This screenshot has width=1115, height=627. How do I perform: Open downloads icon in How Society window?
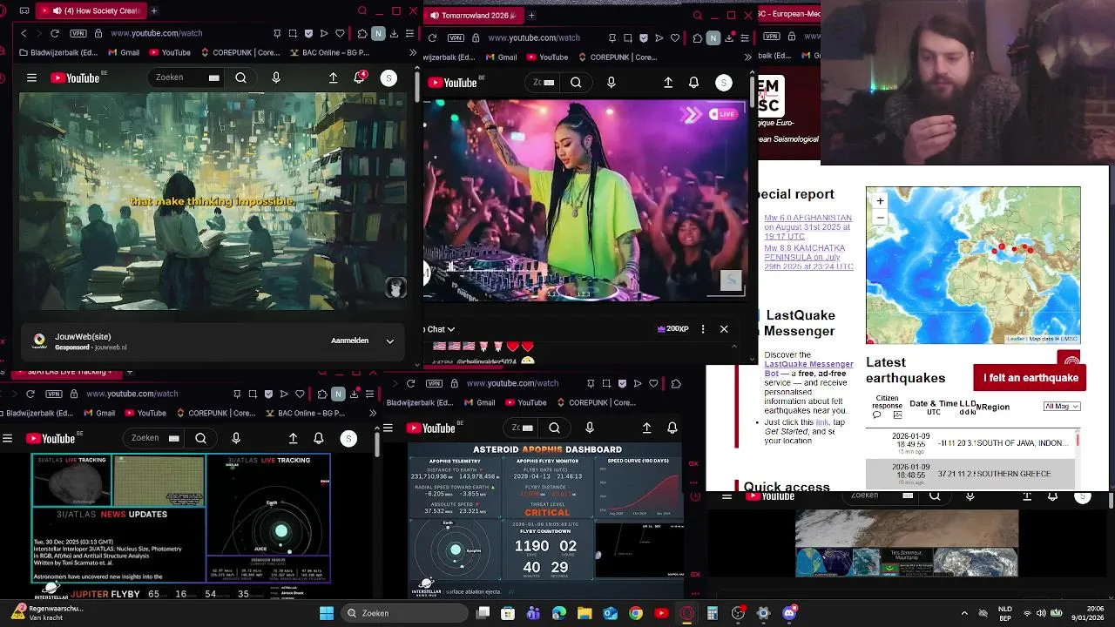[394, 33]
